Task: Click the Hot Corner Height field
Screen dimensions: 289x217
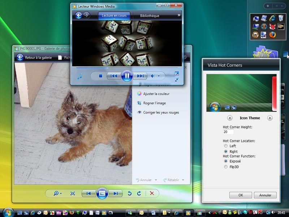Action: [228, 132]
